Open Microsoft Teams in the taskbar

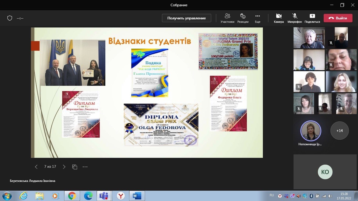[x=104, y=196]
